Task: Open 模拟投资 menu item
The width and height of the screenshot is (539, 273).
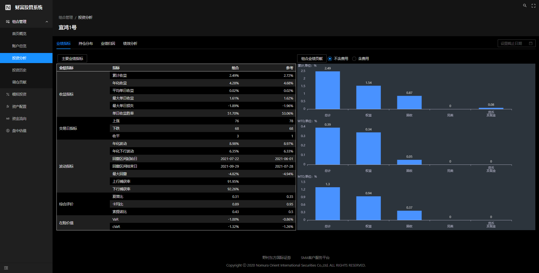Action: [x=26, y=94]
